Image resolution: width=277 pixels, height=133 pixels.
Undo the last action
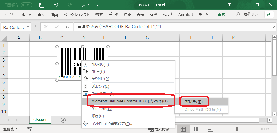56,5
